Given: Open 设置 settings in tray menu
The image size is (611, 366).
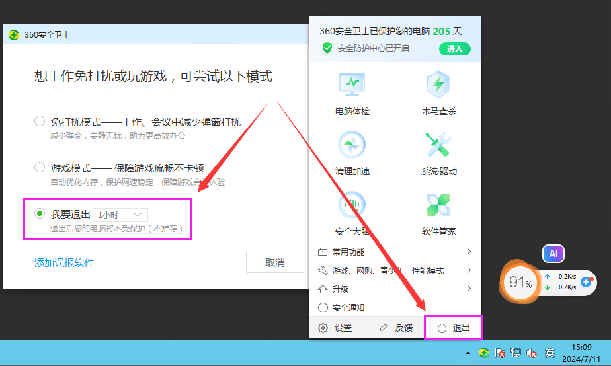Looking at the screenshot, I should tap(336, 328).
